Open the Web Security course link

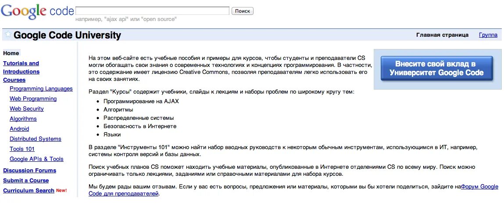click(27, 108)
